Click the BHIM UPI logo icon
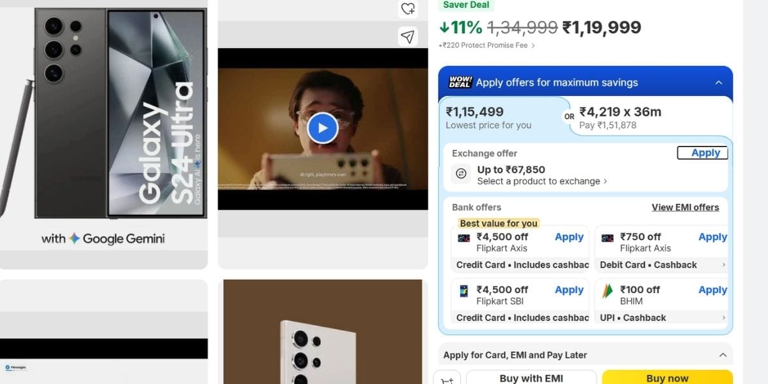This screenshot has height=384, width=768. click(607, 291)
